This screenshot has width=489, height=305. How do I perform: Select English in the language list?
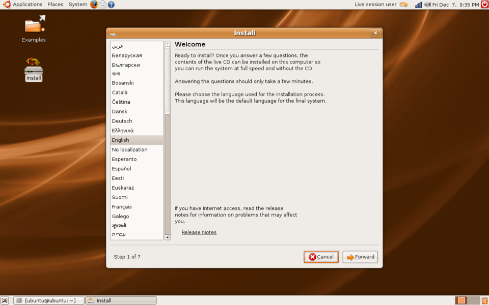(x=137, y=140)
